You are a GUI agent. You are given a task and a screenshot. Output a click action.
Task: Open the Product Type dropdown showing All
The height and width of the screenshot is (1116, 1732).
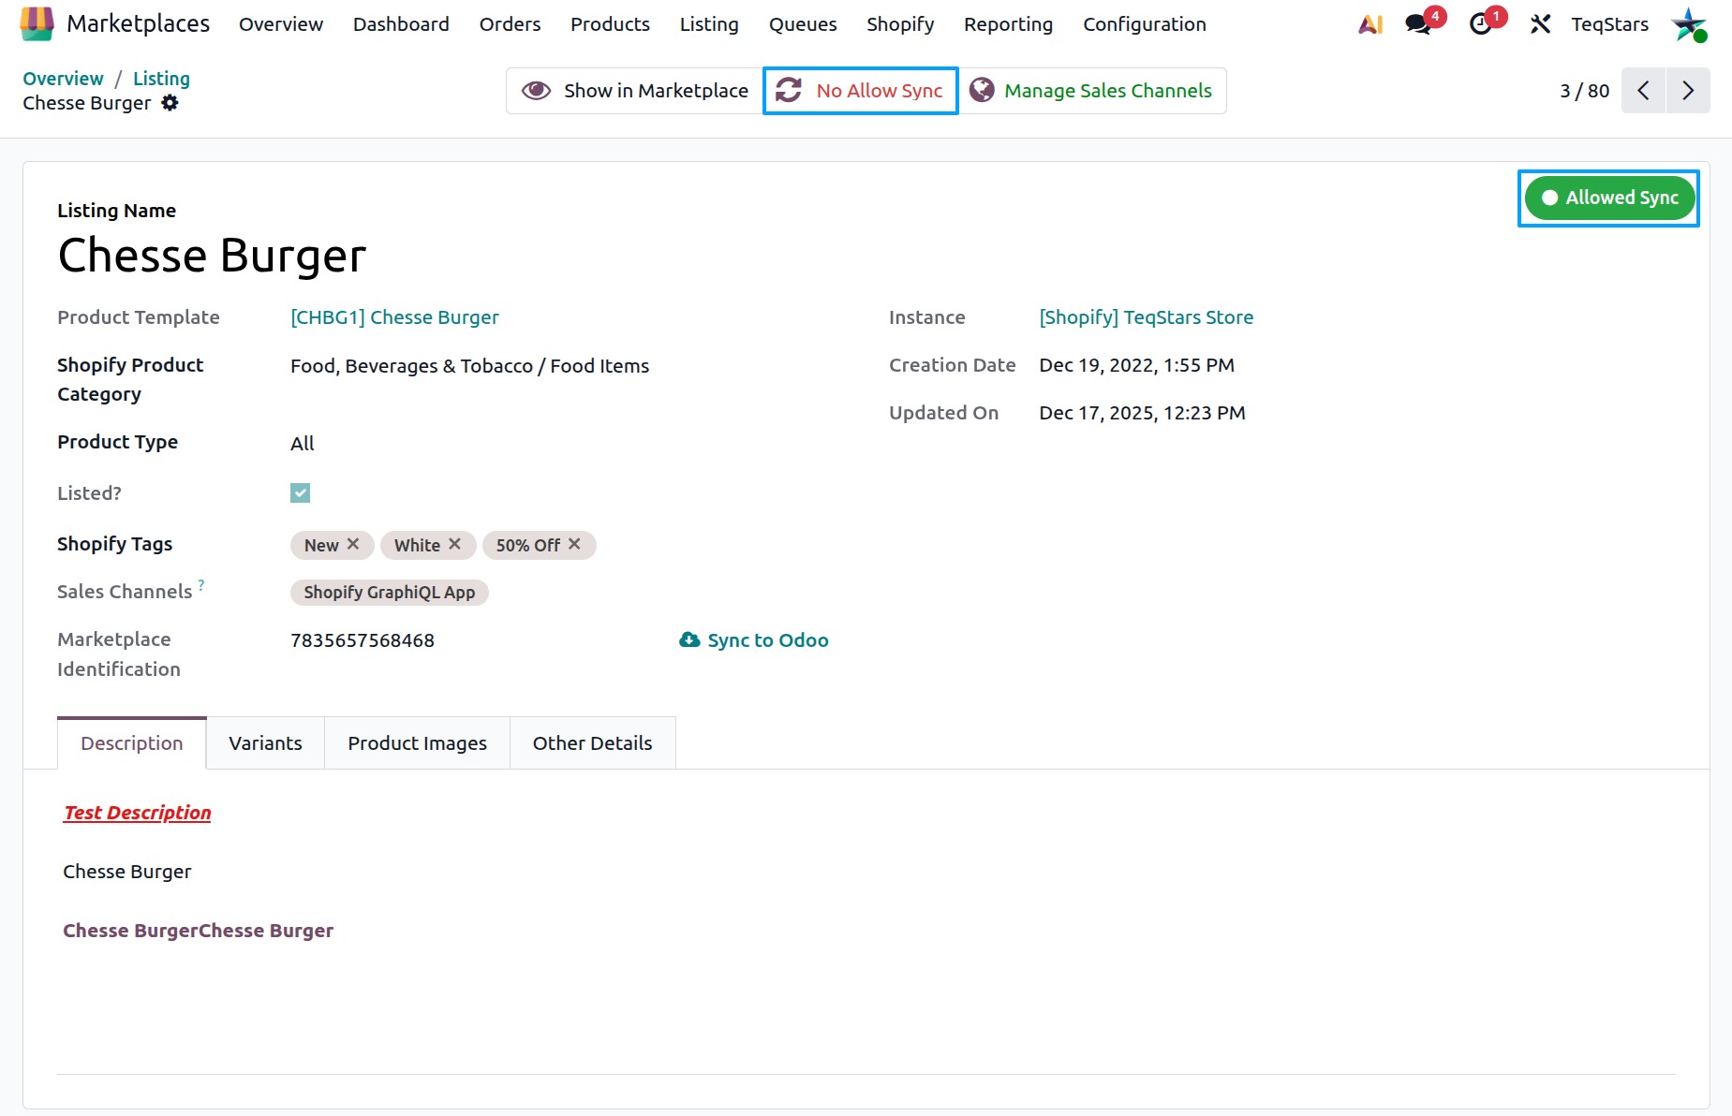(302, 444)
